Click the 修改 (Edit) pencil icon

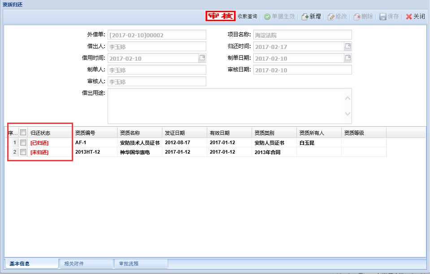point(331,17)
